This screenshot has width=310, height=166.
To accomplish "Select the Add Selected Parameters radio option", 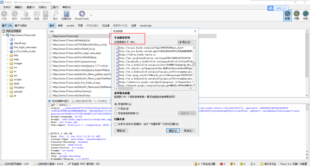I will tap(116, 113).
